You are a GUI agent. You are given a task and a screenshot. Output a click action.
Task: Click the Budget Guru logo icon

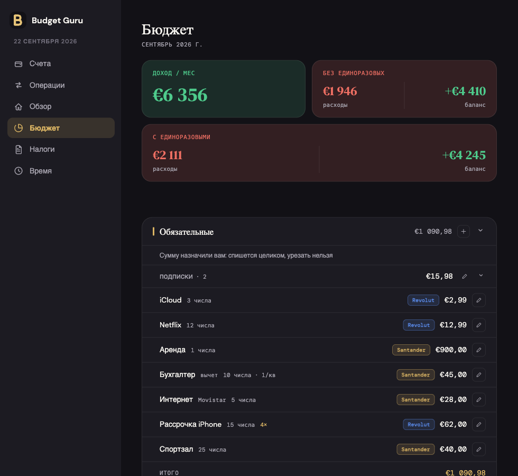[18, 20]
